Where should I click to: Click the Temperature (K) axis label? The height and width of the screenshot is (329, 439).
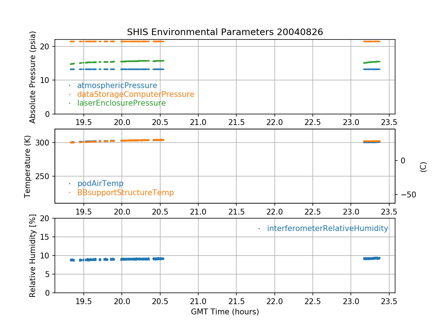coord(28,166)
